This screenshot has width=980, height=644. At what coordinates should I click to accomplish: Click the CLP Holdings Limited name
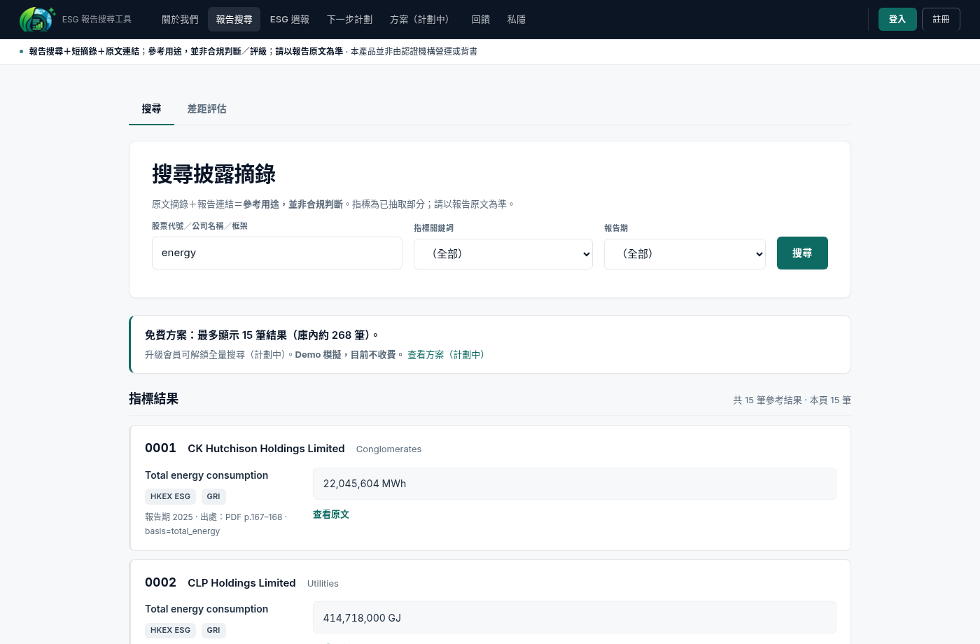241,583
